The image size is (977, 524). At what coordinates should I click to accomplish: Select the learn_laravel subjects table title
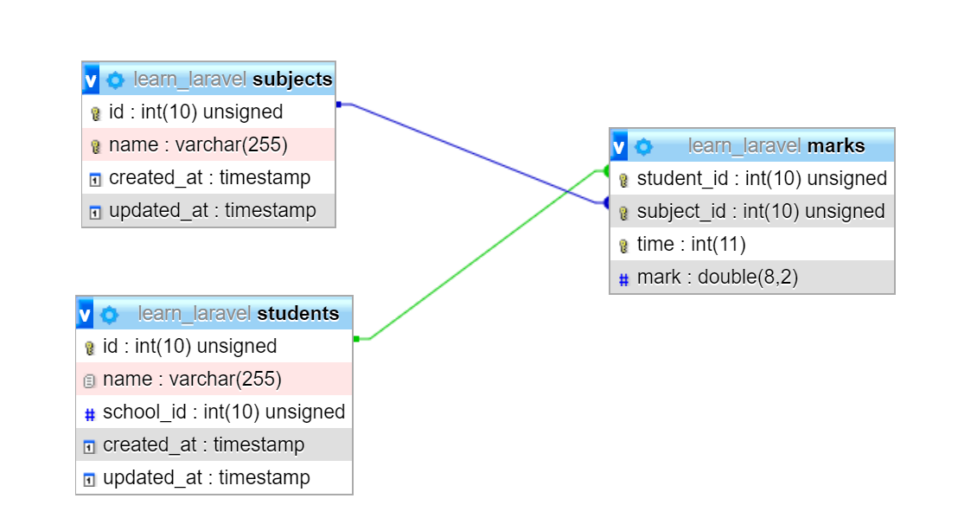tap(233, 80)
